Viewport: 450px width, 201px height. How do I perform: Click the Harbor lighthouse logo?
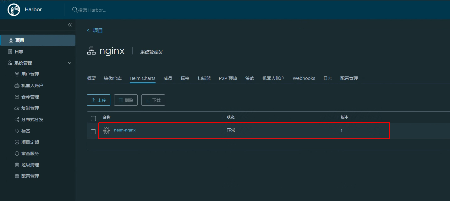[14, 10]
